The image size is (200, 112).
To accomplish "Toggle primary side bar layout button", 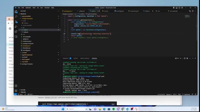I will click(174, 8).
